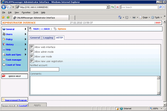The image size is (167, 111).
Task: Open the Page toolbar menu
Action: point(144,17)
